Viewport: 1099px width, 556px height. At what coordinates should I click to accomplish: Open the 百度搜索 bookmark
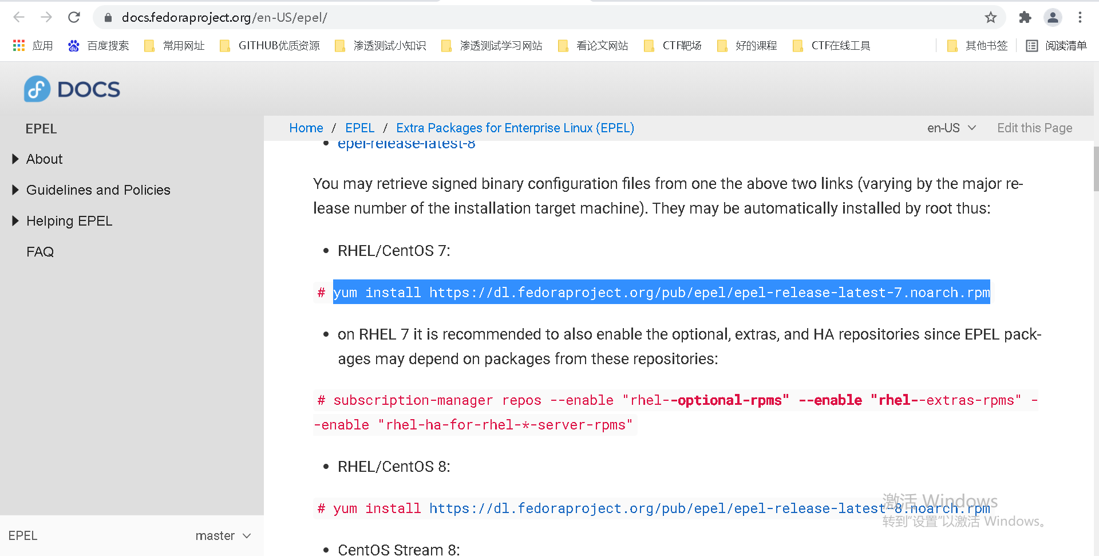coord(98,46)
